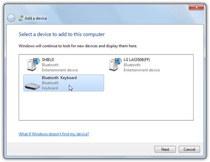Close the Add a device window
This screenshot has width=210, height=162.
click(196, 7)
